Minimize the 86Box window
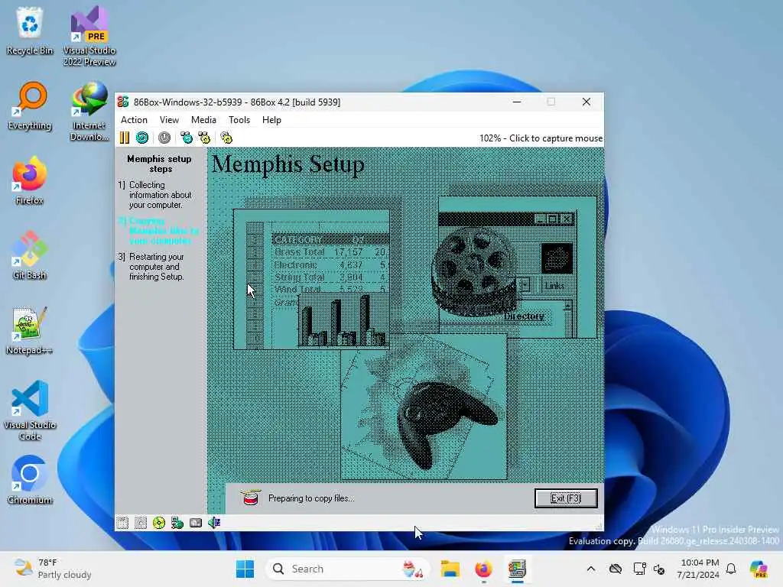783x587 pixels. tap(517, 102)
